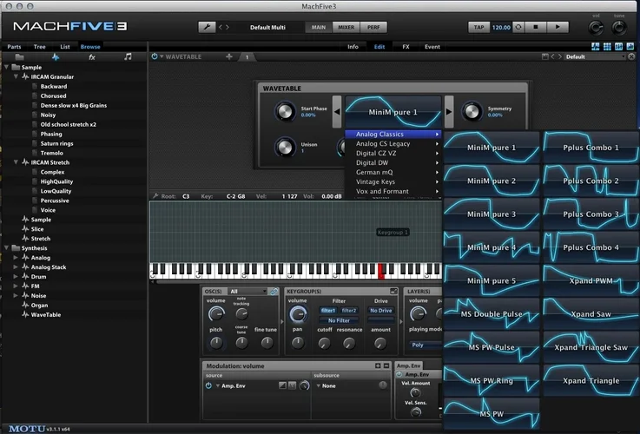This screenshot has height=434, width=640.
Task: Open the wrench settings icon
Action: coord(208,27)
